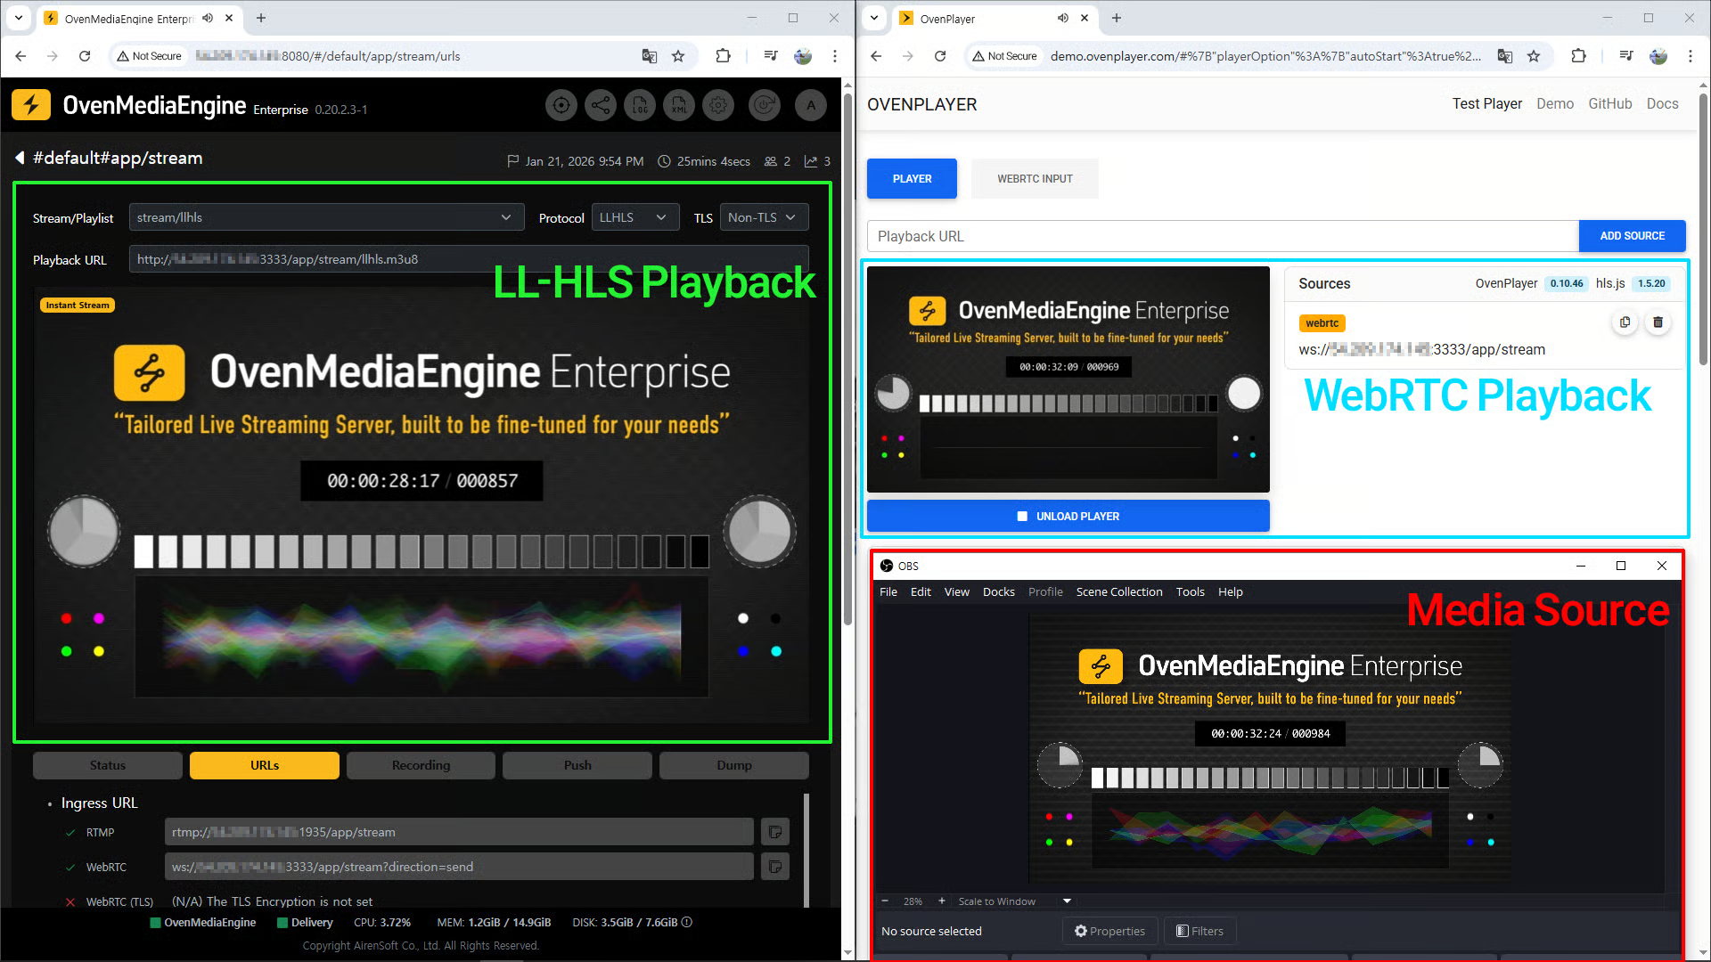Delete the webrtc source with trash icon
The height and width of the screenshot is (962, 1711).
pyautogui.click(x=1658, y=322)
